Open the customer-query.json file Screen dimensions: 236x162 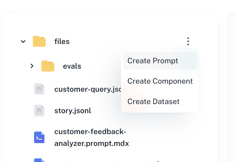tap(83, 89)
